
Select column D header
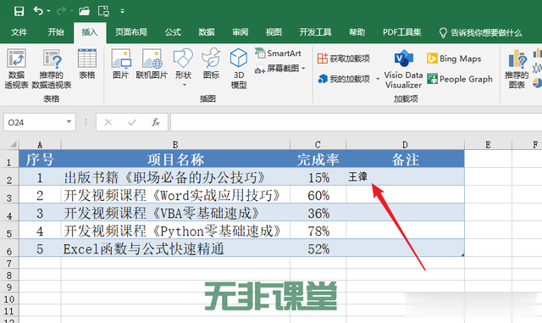pos(405,145)
